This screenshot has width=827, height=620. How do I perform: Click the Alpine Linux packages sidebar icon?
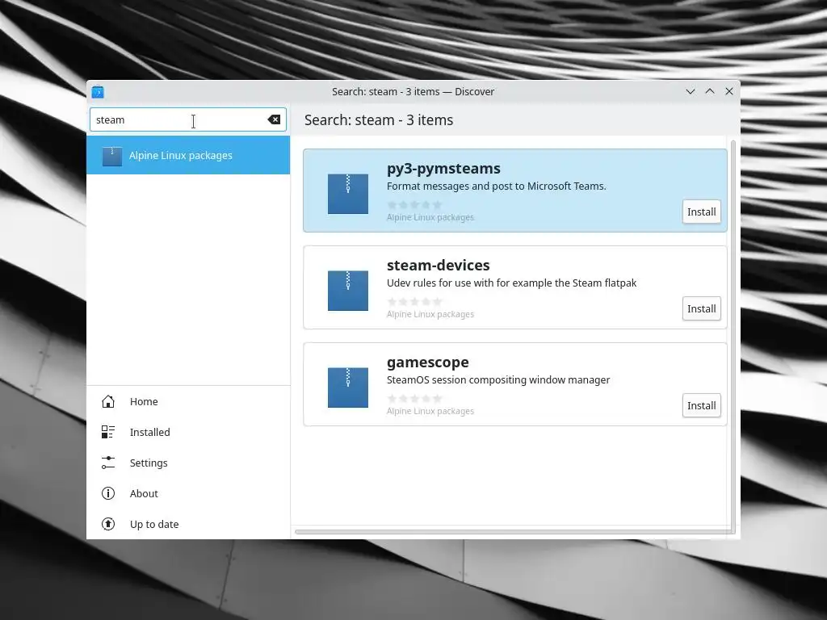coord(111,156)
